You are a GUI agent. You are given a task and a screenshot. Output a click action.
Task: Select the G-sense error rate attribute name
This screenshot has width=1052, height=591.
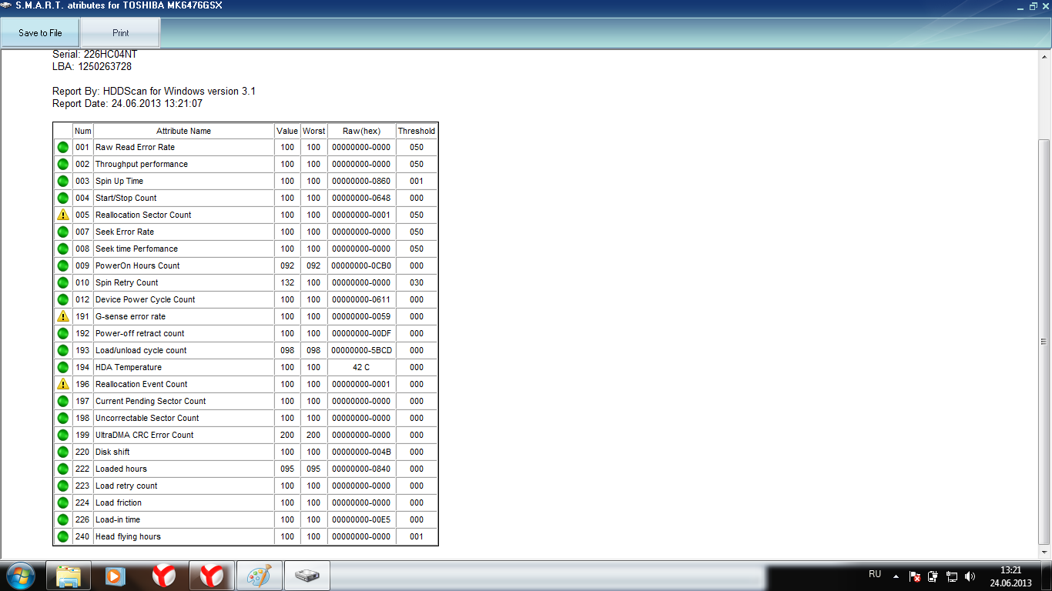130,316
